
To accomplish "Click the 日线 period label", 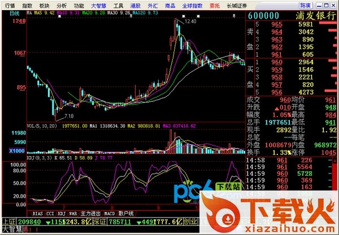I will click(x=15, y=14).
